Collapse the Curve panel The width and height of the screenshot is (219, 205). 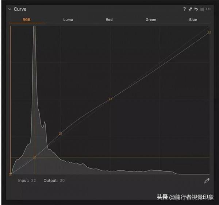coord(10,9)
